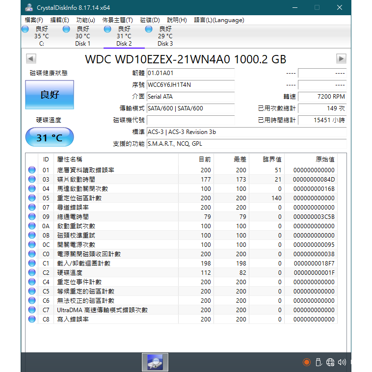Click the status orb for attribute C8
The image size is (372, 372).
click(x=32, y=319)
